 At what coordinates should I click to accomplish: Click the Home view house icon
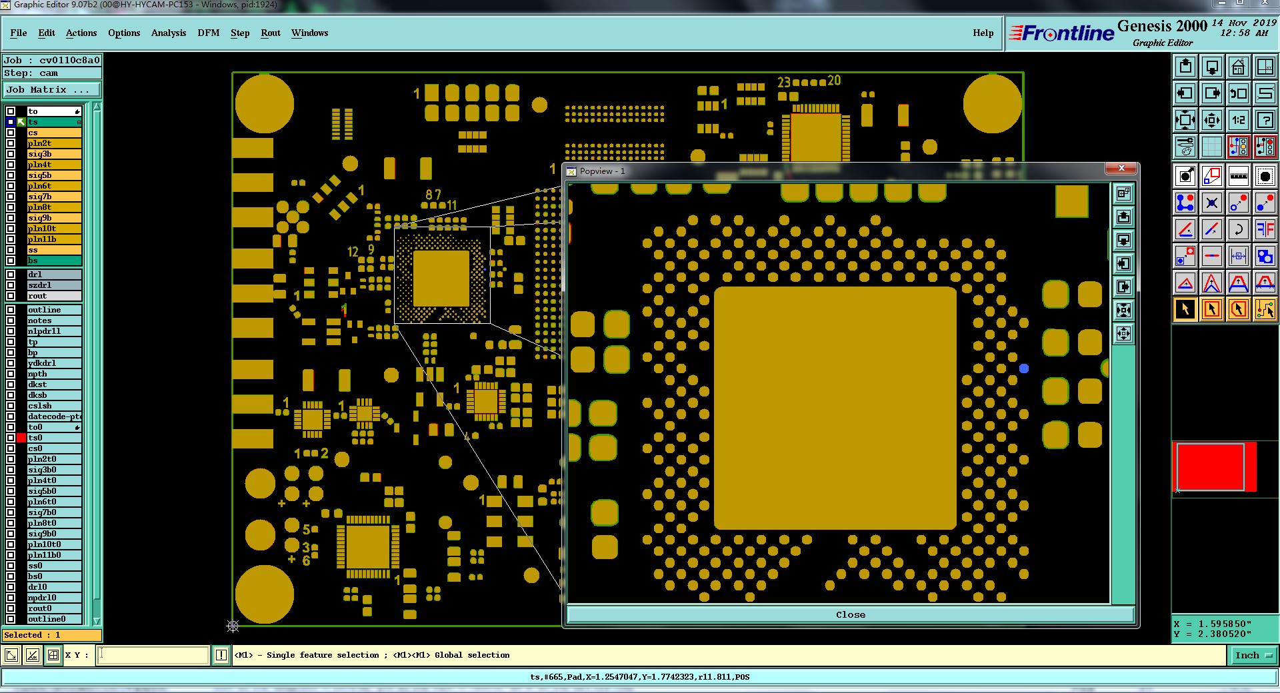coord(1239,67)
